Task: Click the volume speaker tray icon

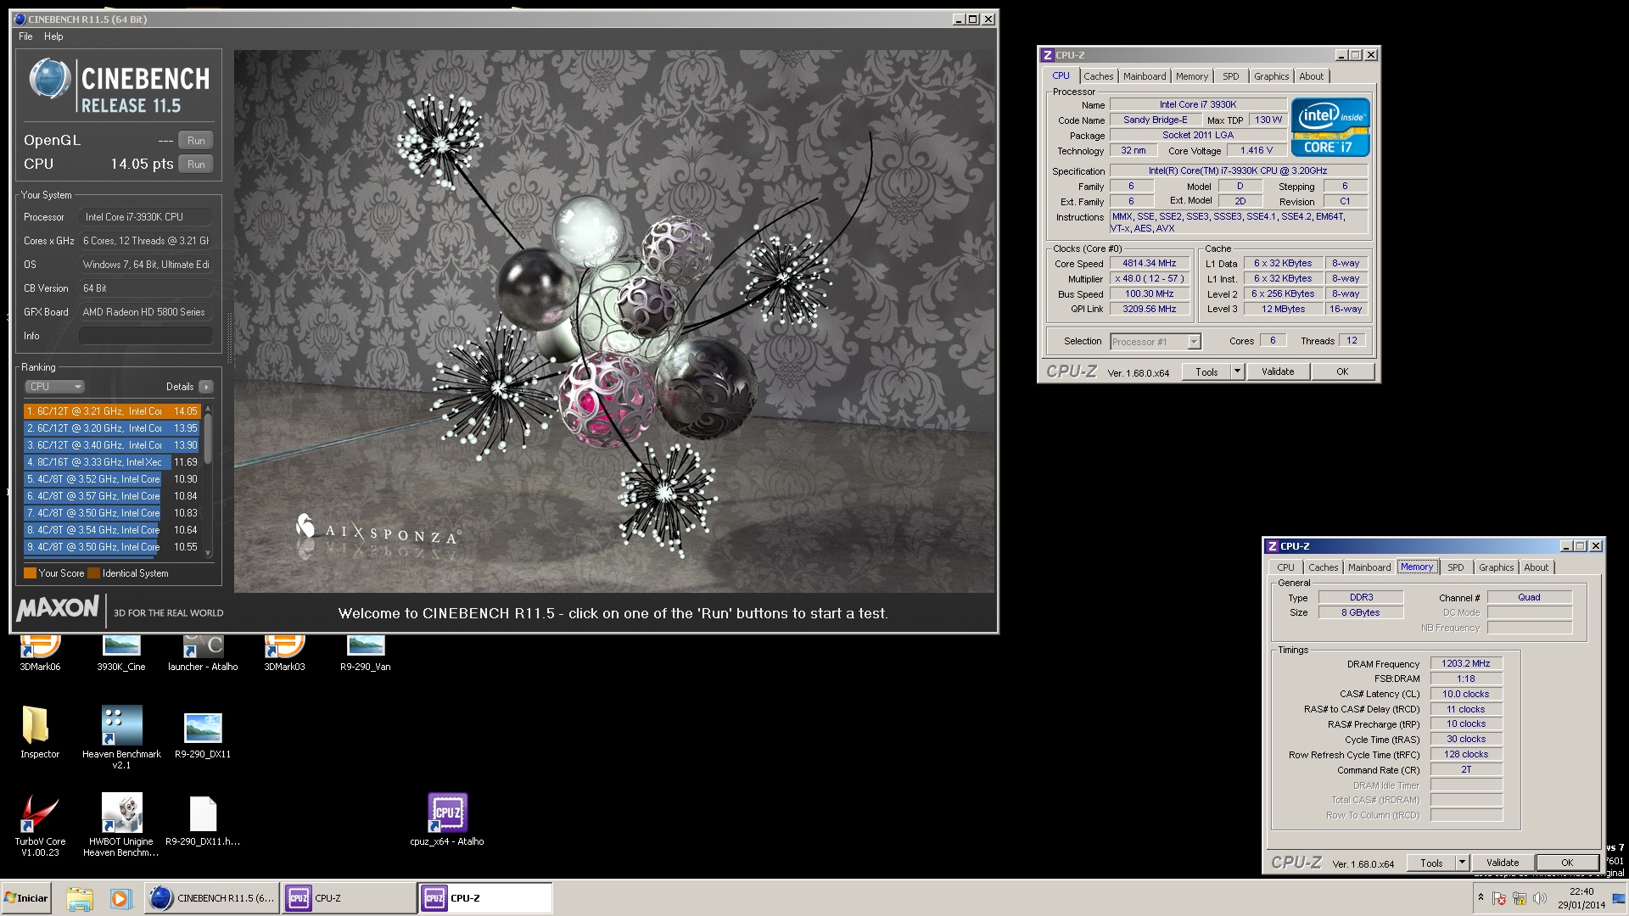Action: [1540, 898]
